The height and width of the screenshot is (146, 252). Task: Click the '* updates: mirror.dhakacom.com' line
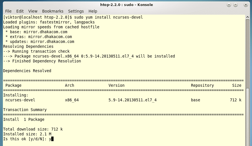click(x=40, y=42)
